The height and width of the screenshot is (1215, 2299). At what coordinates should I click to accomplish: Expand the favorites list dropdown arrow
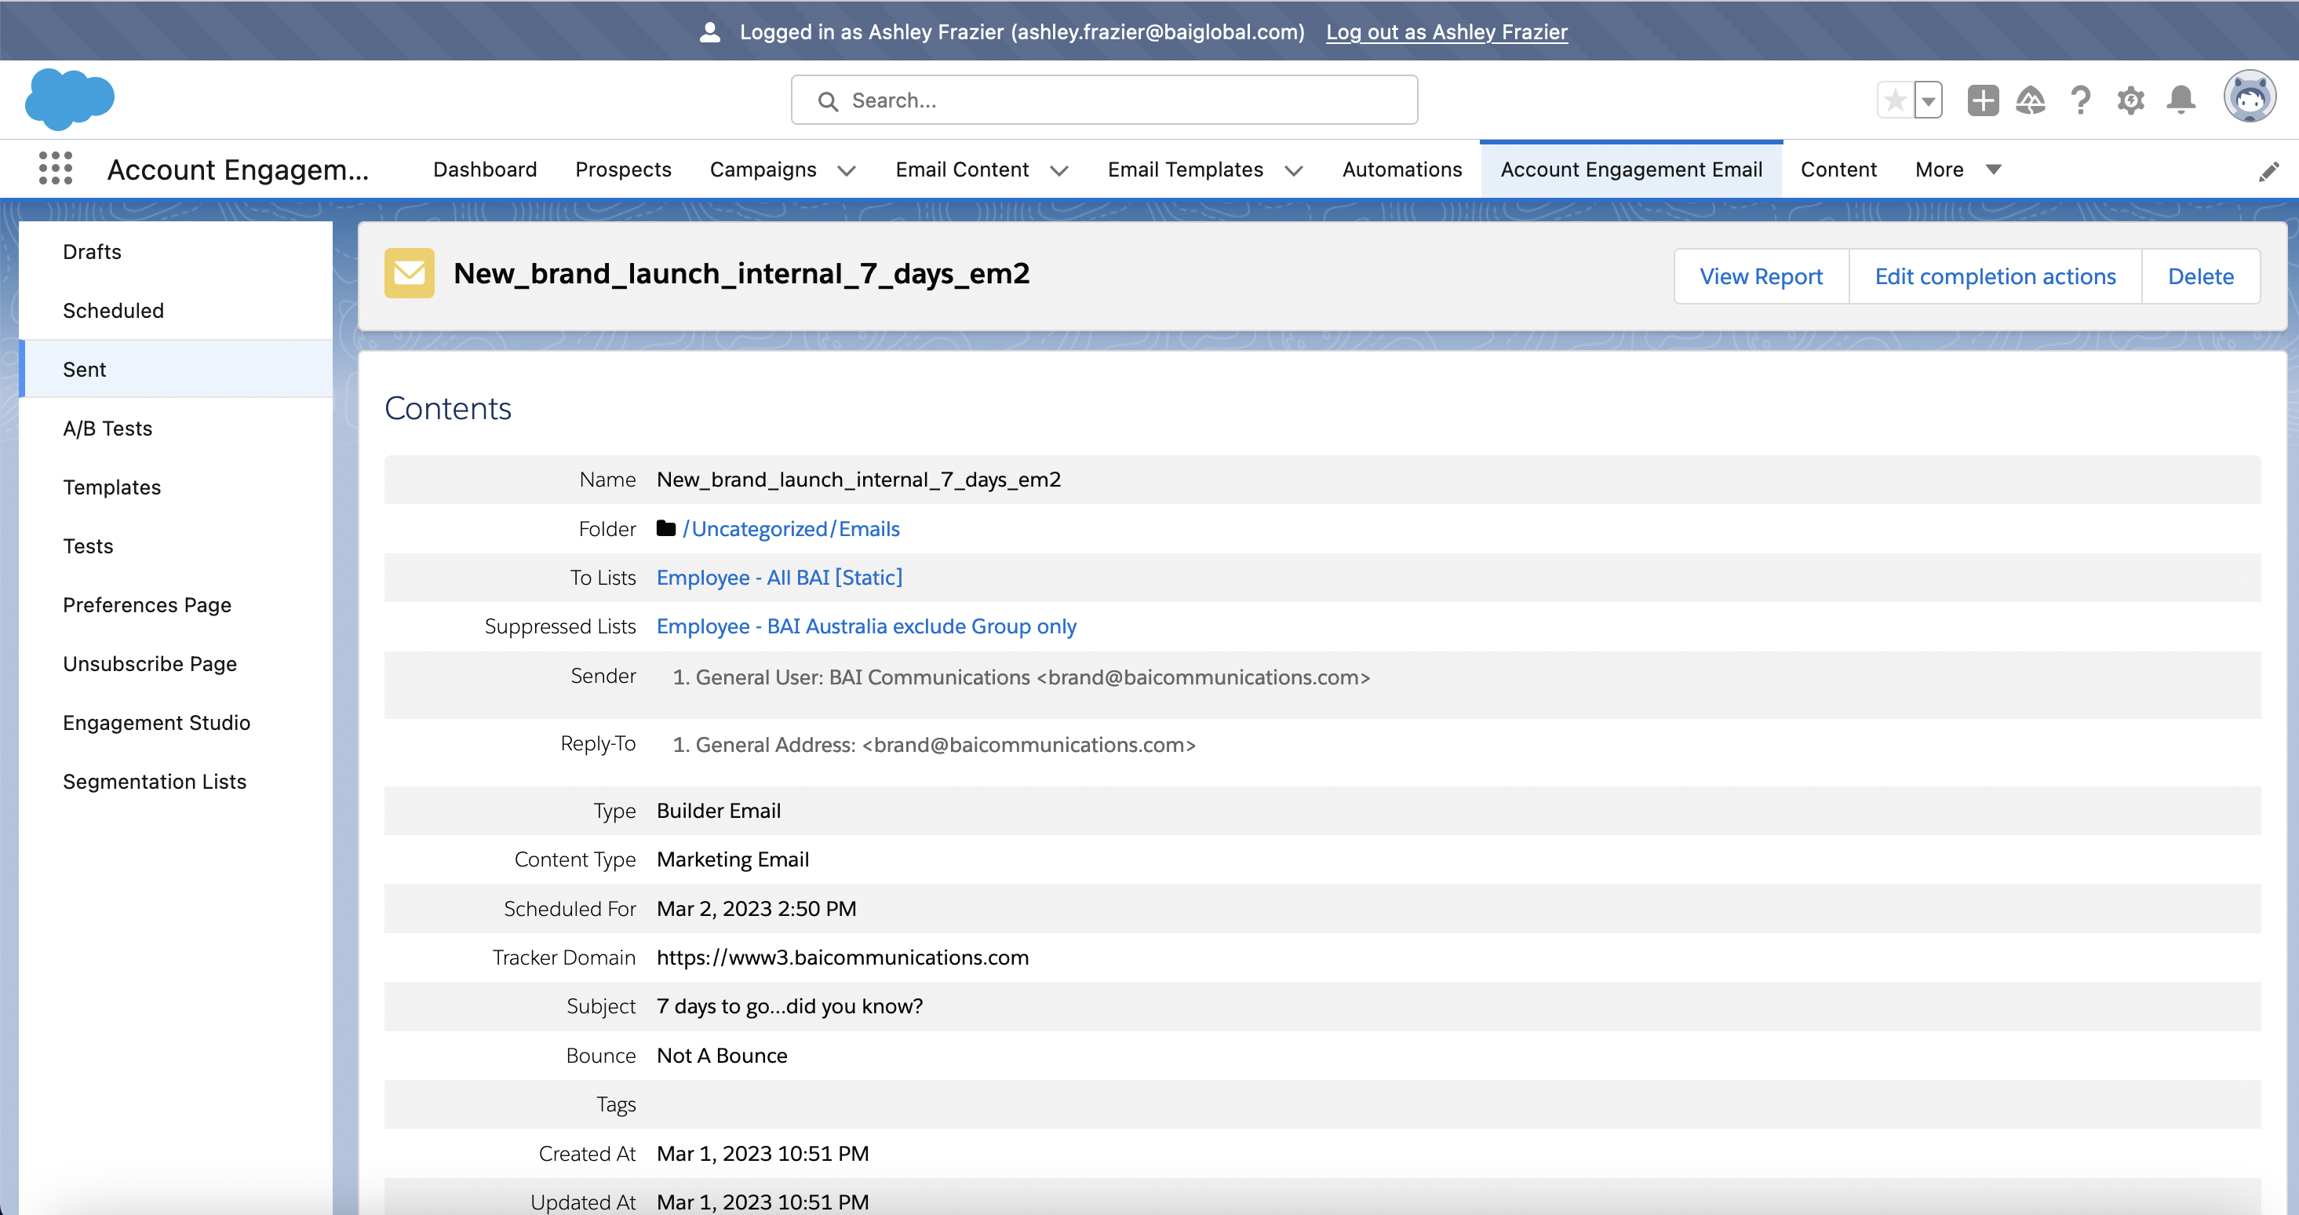[1929, 100]
